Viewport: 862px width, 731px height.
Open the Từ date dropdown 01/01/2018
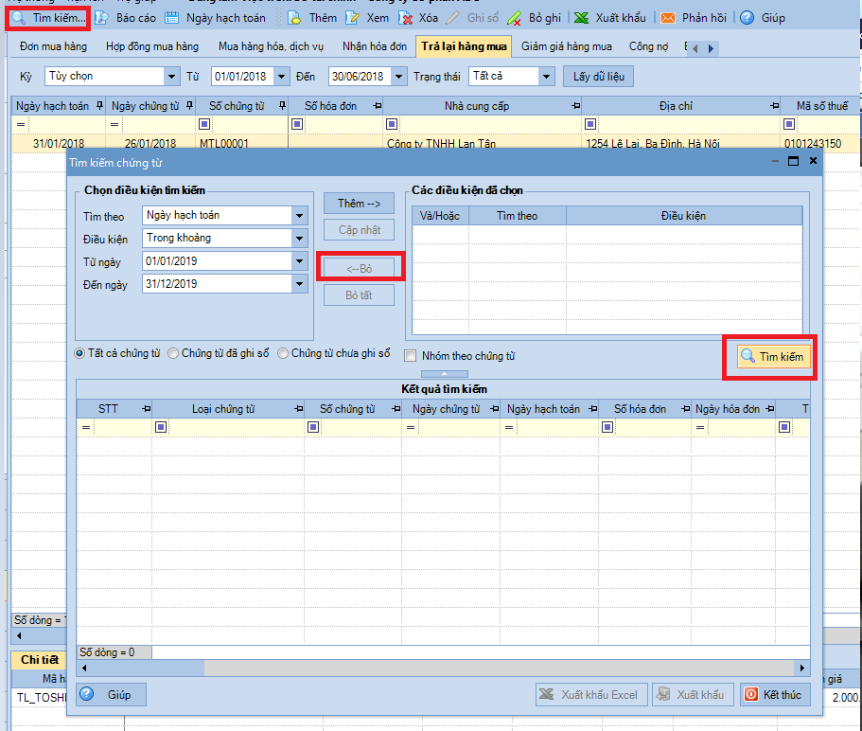(x=281, y=77)
